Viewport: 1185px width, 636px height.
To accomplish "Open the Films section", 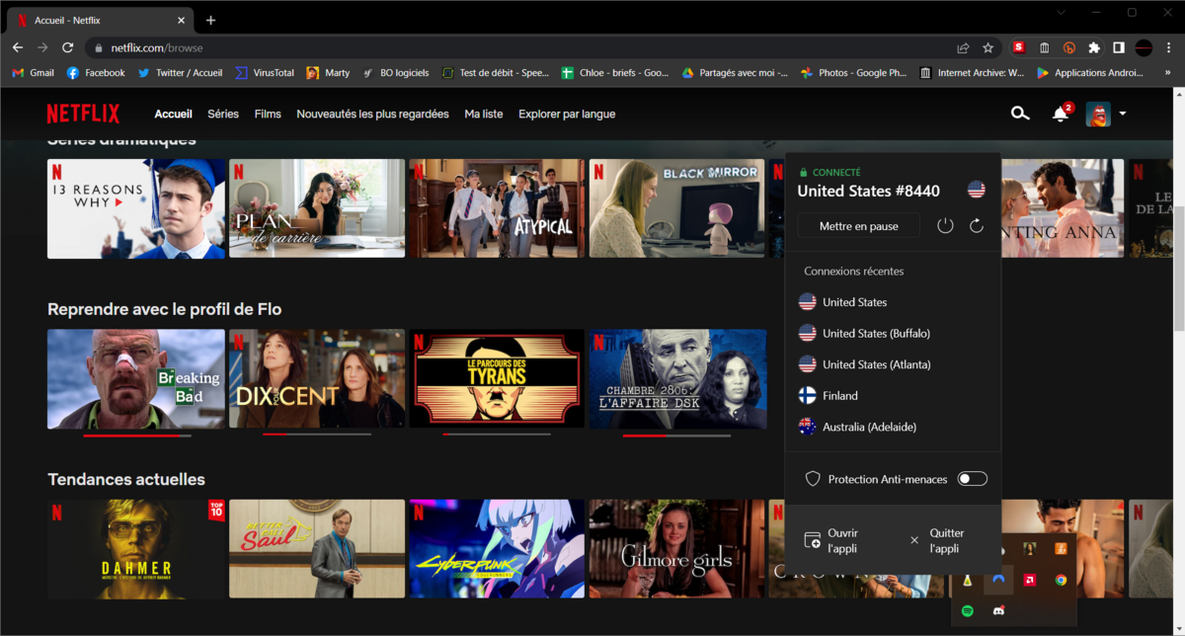I will click(x=268, y=114).
